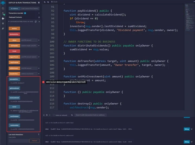The width and height of the screenshot is (195, 145).
Task: Focus the Load contract from Address field
Action: coord(30,8)
